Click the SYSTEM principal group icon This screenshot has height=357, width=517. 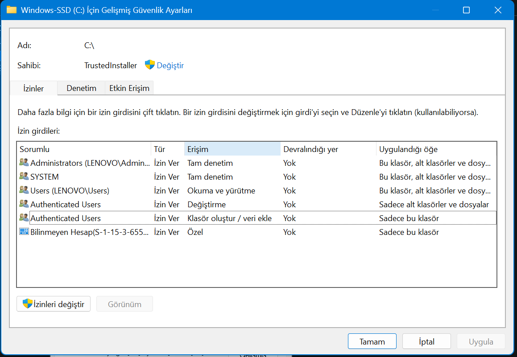tap(24, 176)
